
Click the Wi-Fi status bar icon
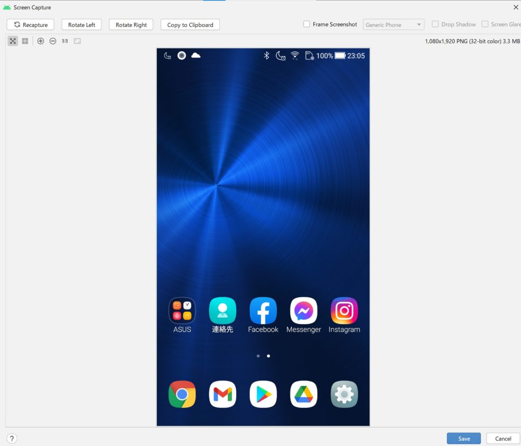(x=295, y=55)
